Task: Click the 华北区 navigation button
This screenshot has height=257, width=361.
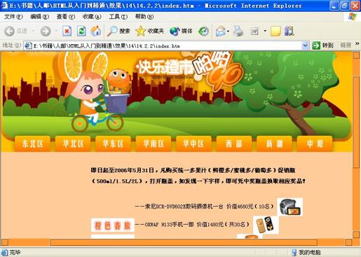Action: (x=73, y=144)
